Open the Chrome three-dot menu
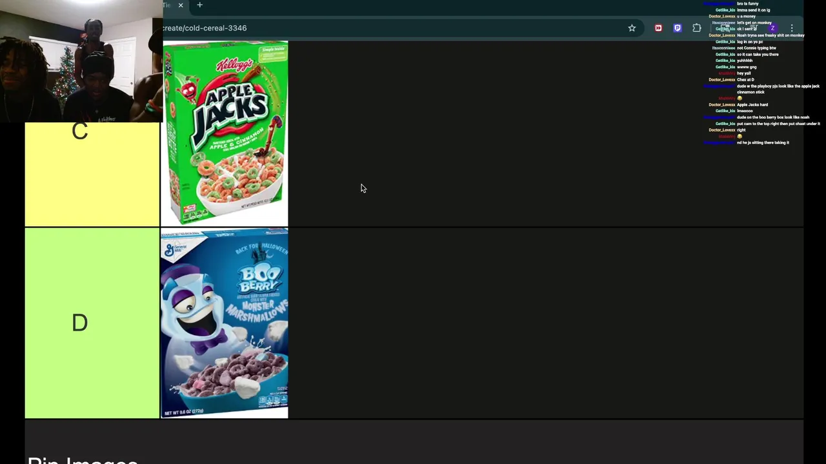Image resolution: width=826 pixels, height=464 pixels. 792,28
